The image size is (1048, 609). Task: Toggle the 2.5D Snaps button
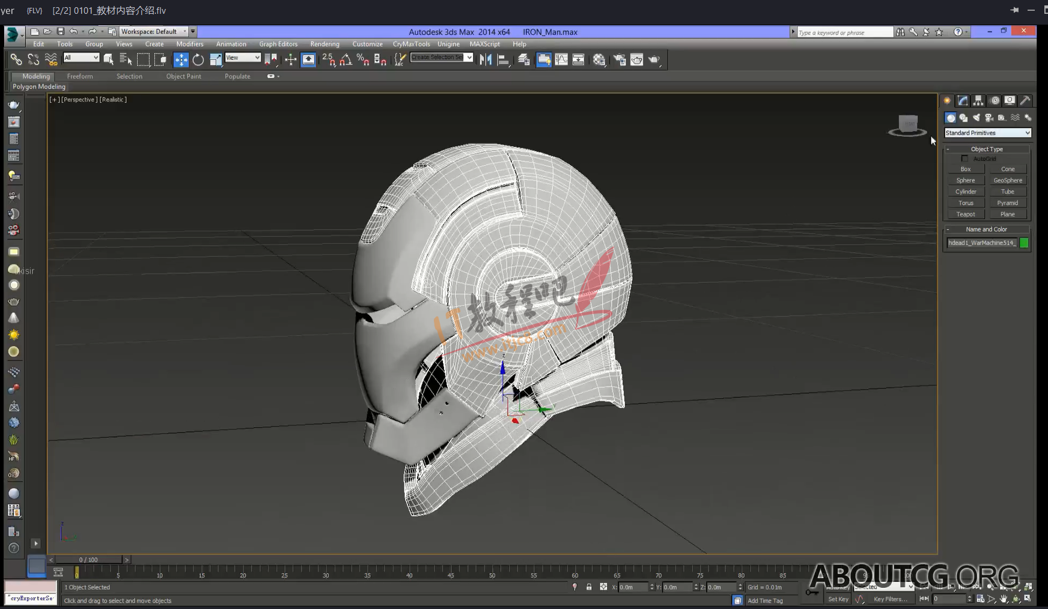[329, 59]
